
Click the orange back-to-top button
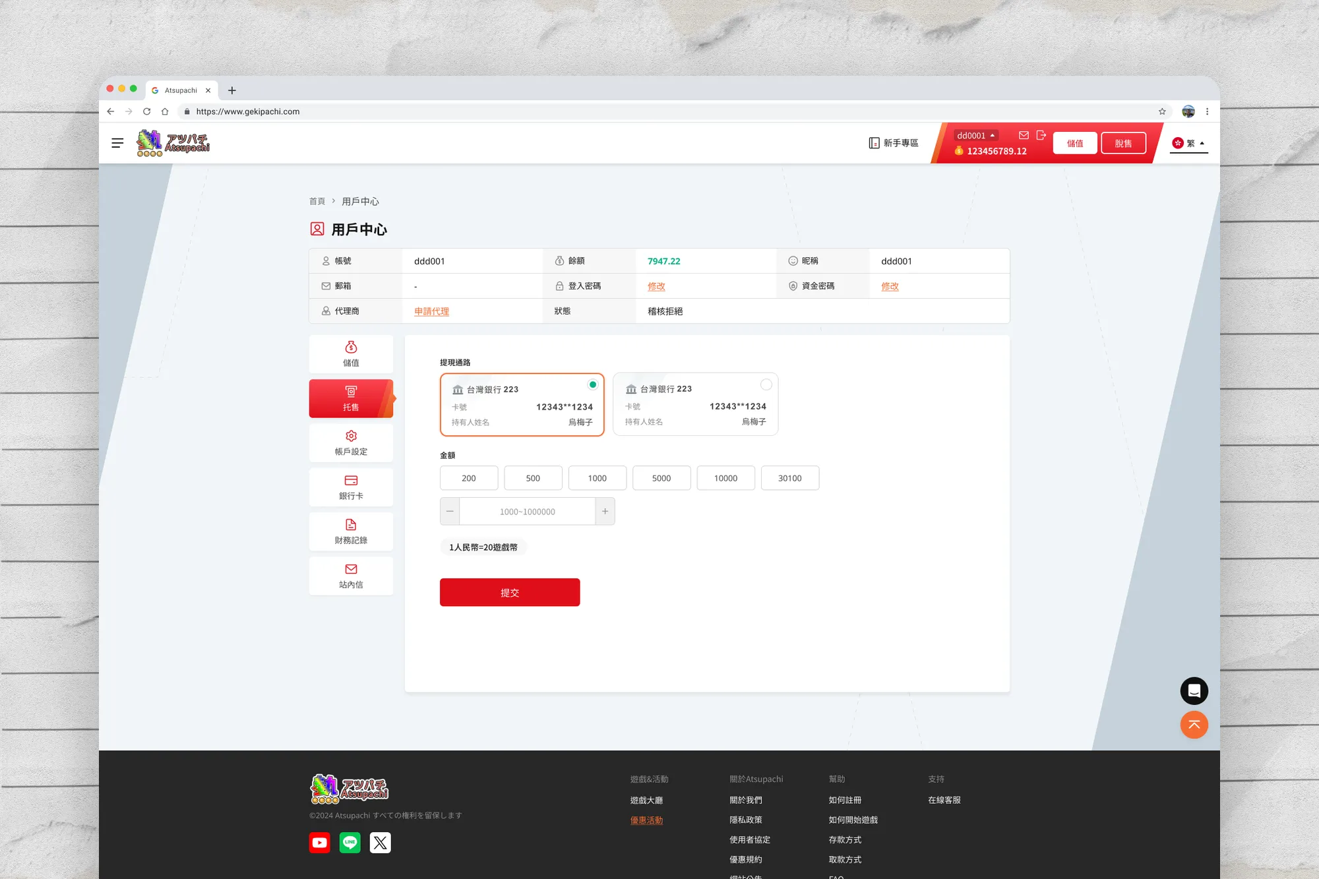[1194, 725]
